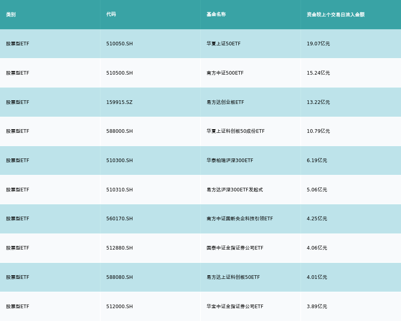The height and width of the screenshot is (321, 401).
Task: Click the amount 13.22亿元
Action: [318, 102]
